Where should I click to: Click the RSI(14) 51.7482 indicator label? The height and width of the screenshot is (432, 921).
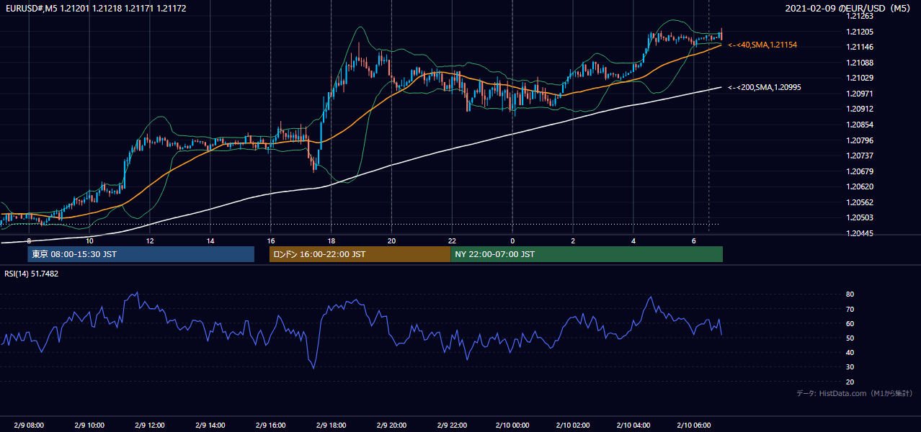point(32,274)
